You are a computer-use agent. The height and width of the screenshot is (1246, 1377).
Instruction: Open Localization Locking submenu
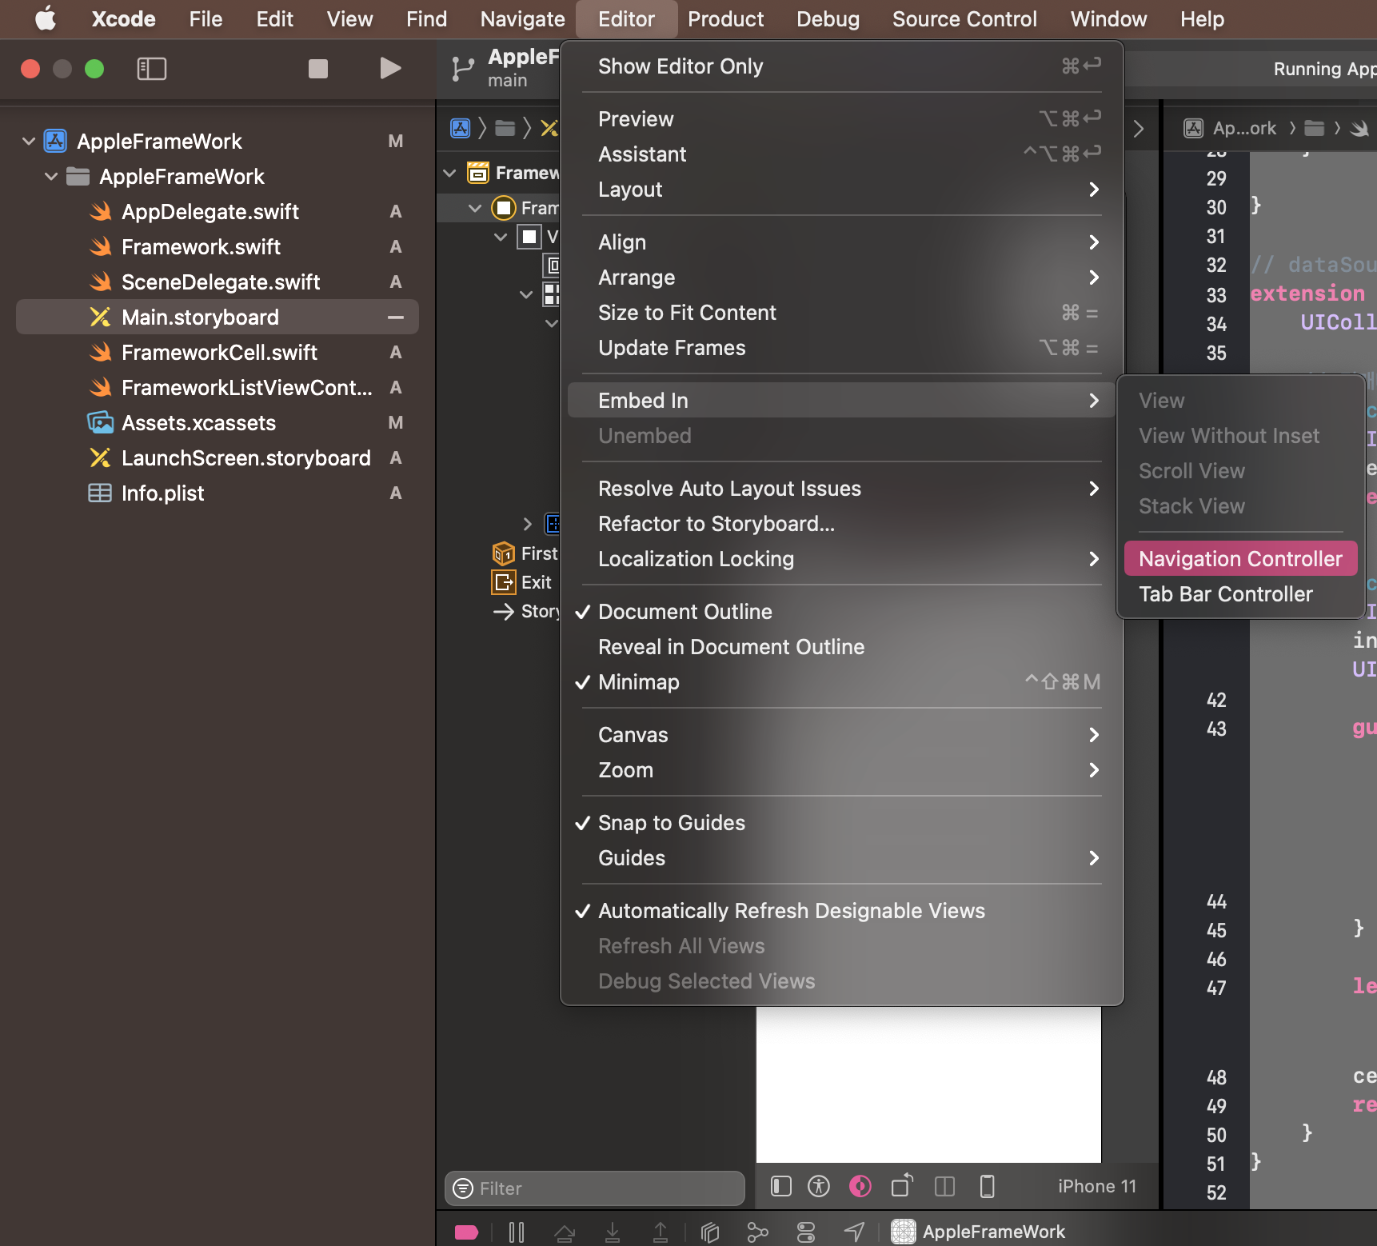(842, 559)
